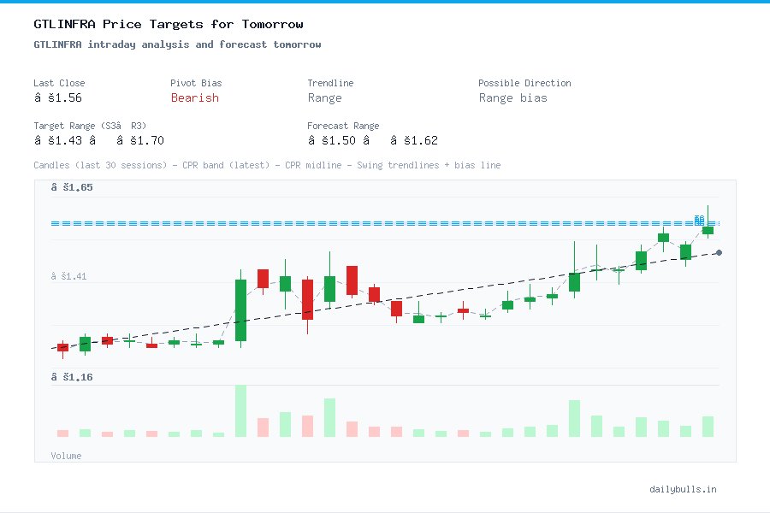The height and width of the screenshot is (513, 770).
Task: Select the red "Bearish" value
Action: 195,97
